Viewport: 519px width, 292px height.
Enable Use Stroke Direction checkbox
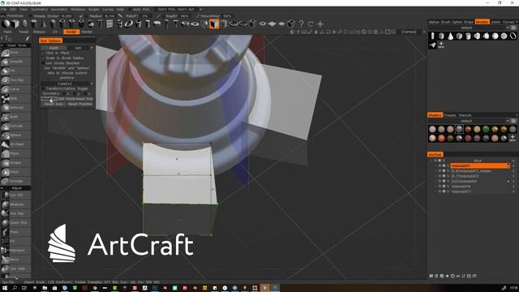43,63
